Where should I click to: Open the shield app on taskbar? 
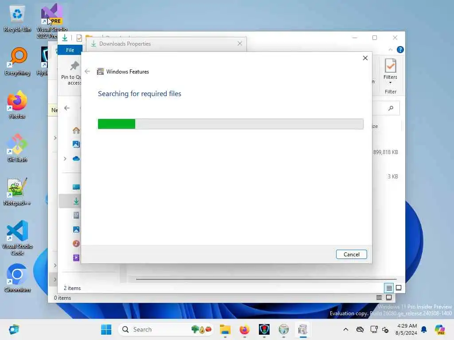tap(264, 329)
